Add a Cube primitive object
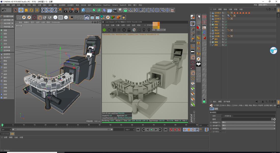The width and height of the screenshot is (280, 153). (x=83, y=10)
